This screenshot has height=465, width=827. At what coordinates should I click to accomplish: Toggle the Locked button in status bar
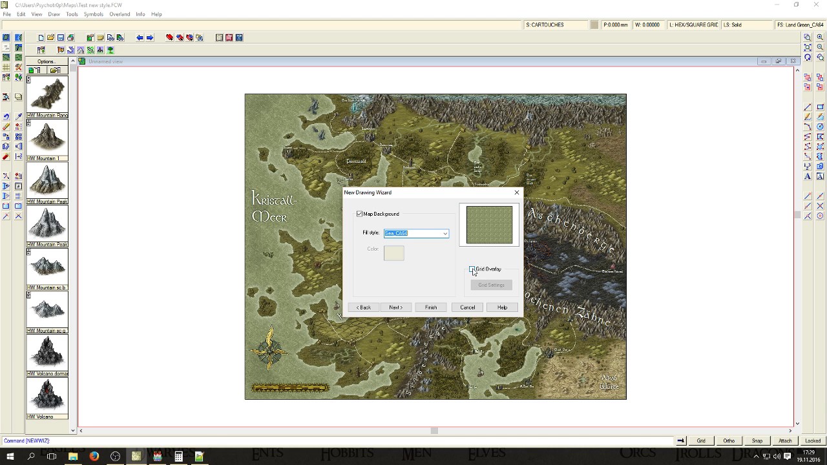click(x=813, y=440)
